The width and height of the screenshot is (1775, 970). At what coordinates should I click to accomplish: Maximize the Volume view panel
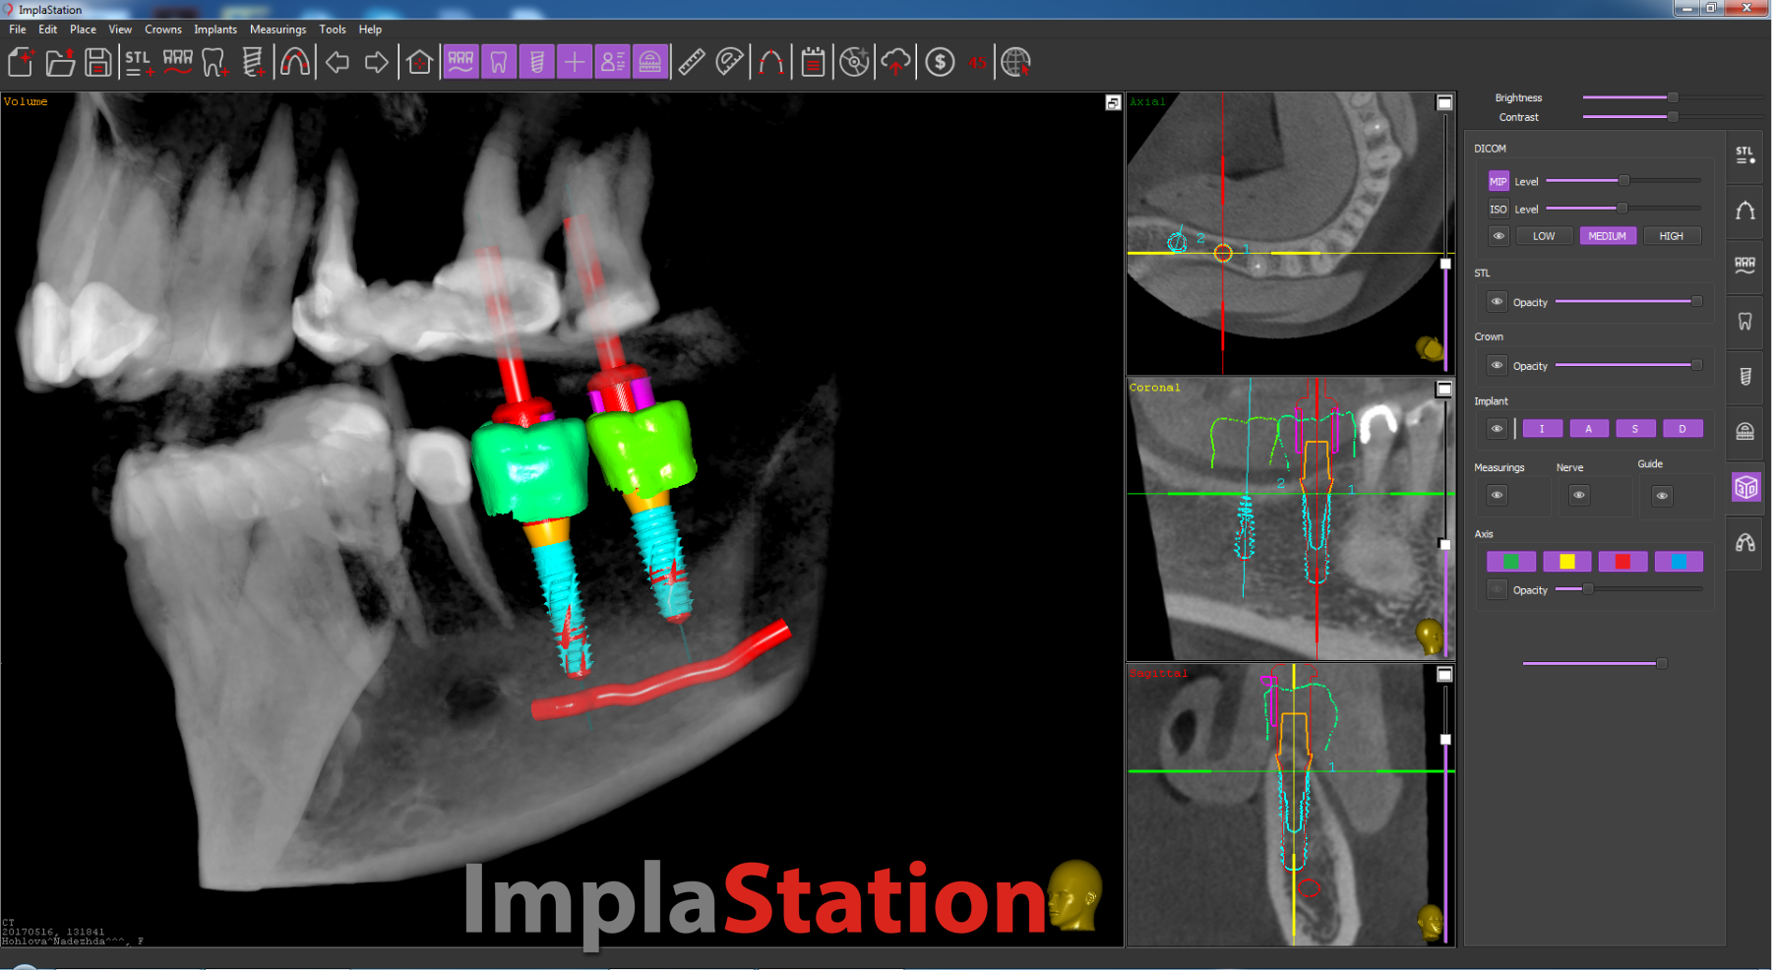pyautogui.click(x=1113, y=102)
